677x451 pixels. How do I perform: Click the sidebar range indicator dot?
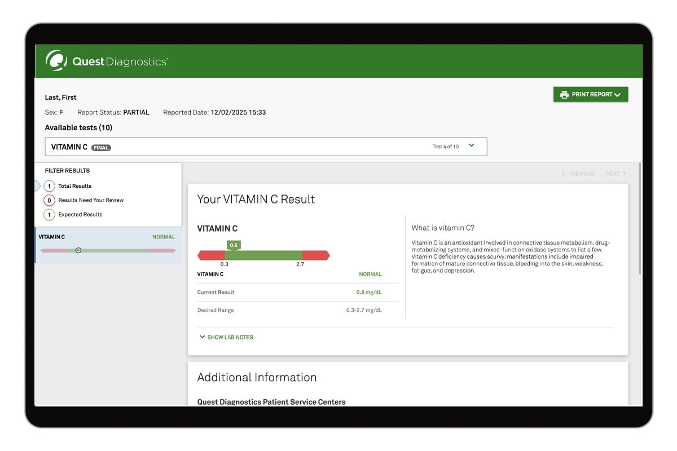[x=78, y=250]
